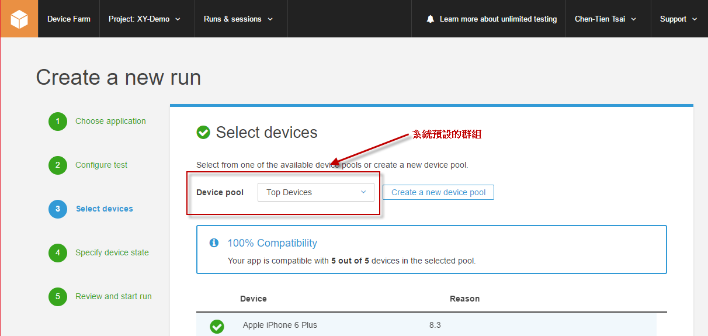Click the Device Farm orange cube logo
708x336 pixels.
[19, 19]
